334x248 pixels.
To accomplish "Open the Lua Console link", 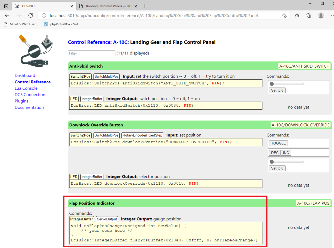I will tap(26, 88).
